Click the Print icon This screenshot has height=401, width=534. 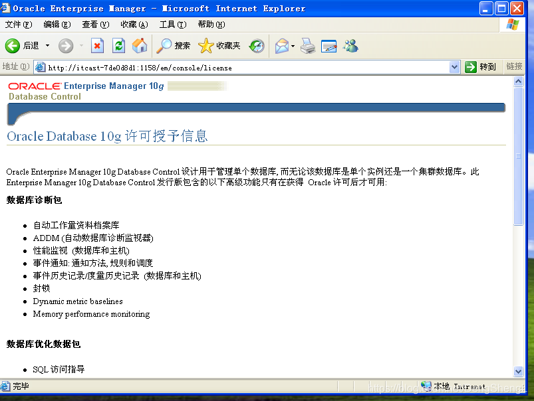pos(308,46)
